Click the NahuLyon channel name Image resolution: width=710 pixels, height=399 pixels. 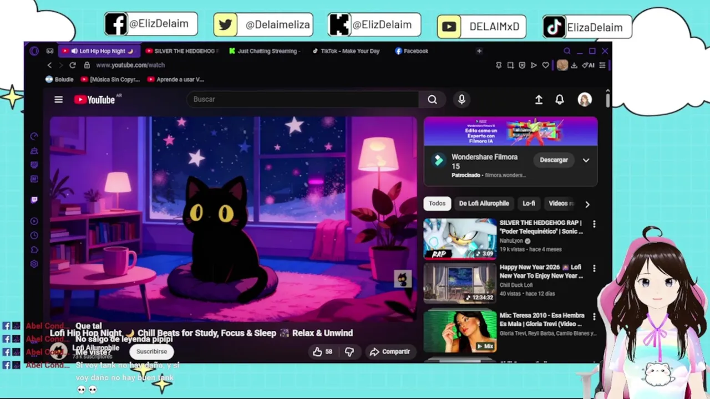coord(511,241)
